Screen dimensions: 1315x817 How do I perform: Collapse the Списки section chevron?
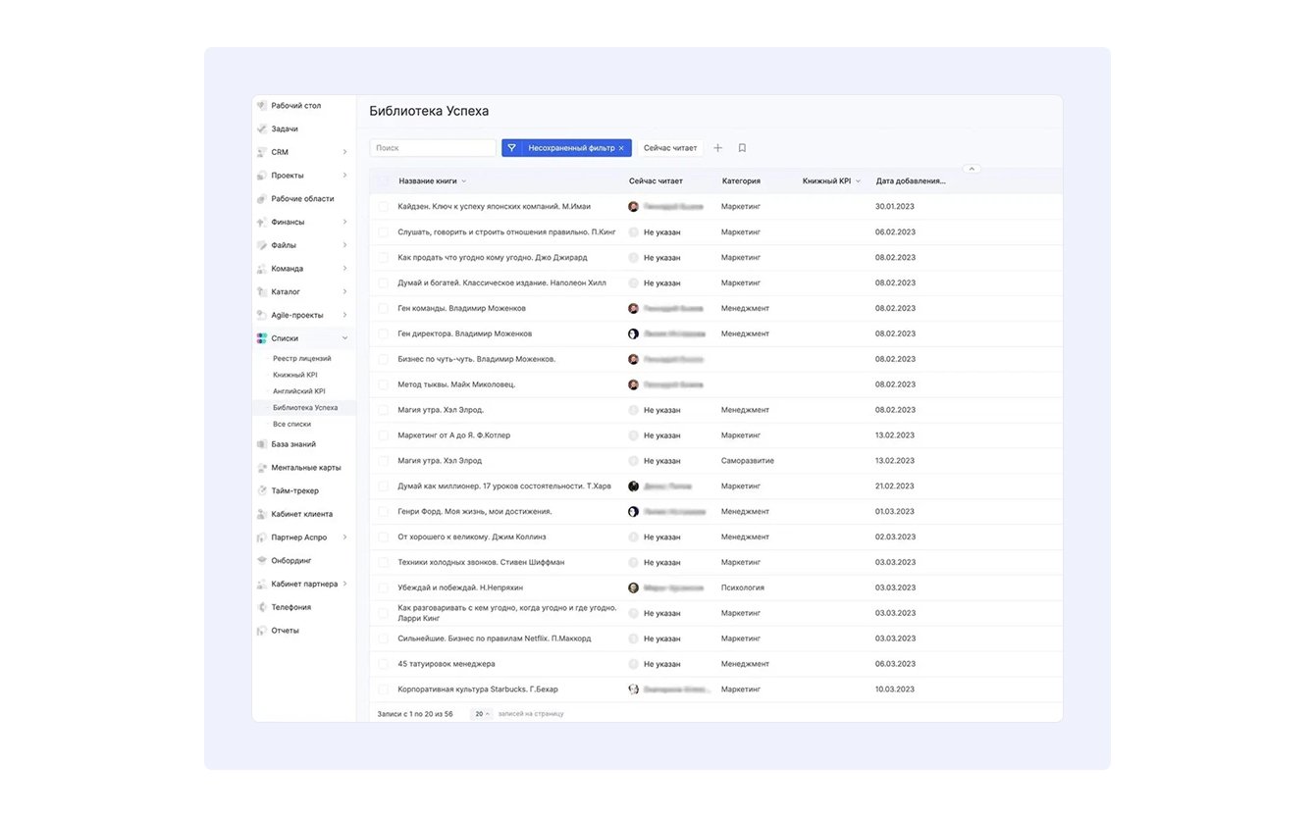click(x=344, y=338)
